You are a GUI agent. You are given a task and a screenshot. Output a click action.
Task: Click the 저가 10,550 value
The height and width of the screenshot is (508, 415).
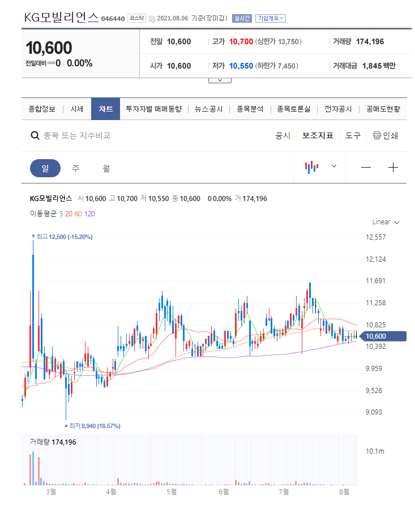[x=241, y=66]
